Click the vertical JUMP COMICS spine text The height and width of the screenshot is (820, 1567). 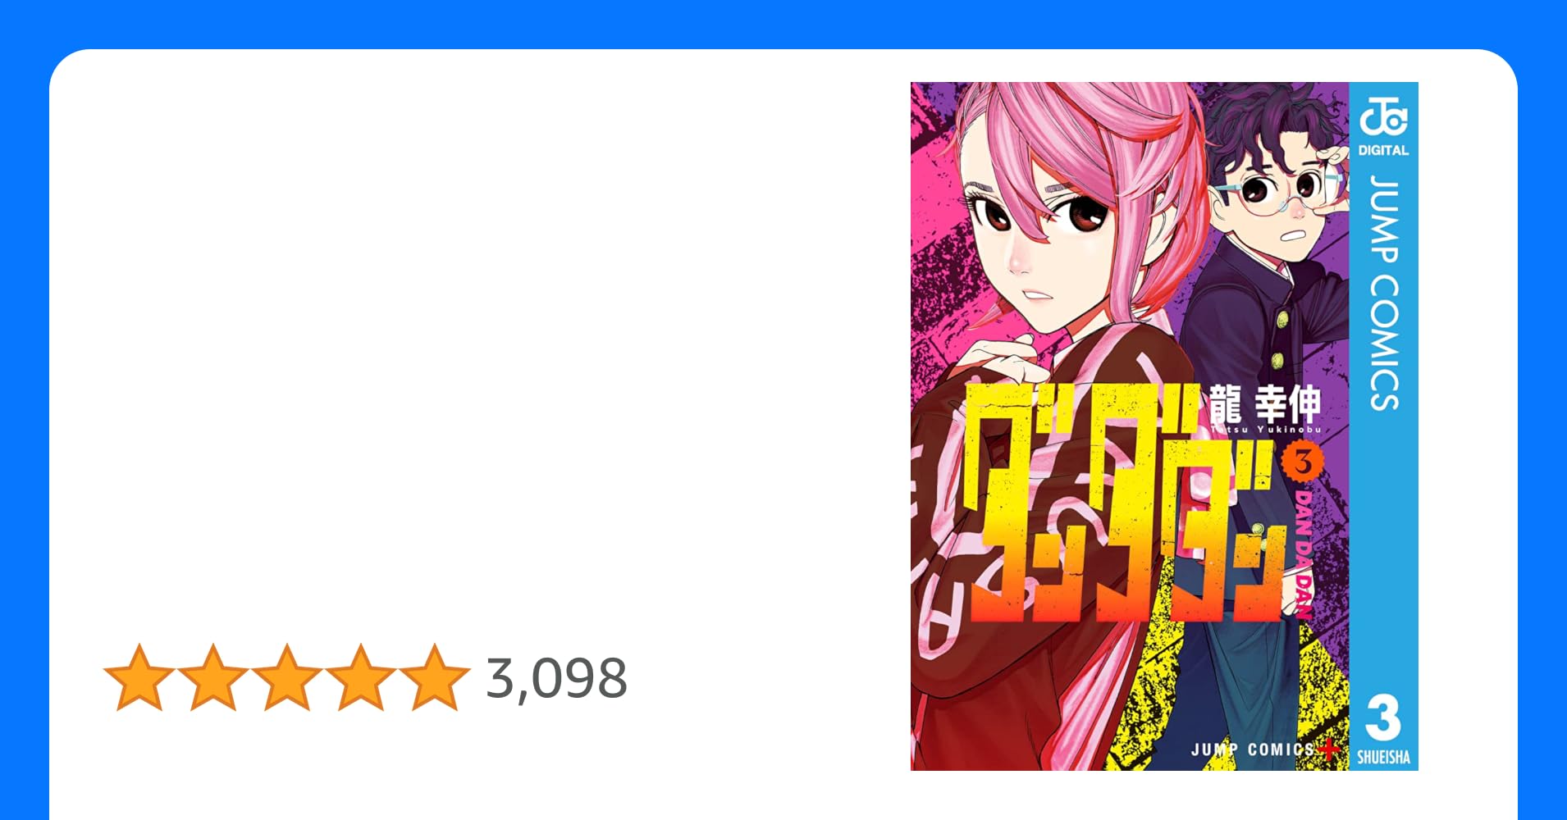point(1384,293)
